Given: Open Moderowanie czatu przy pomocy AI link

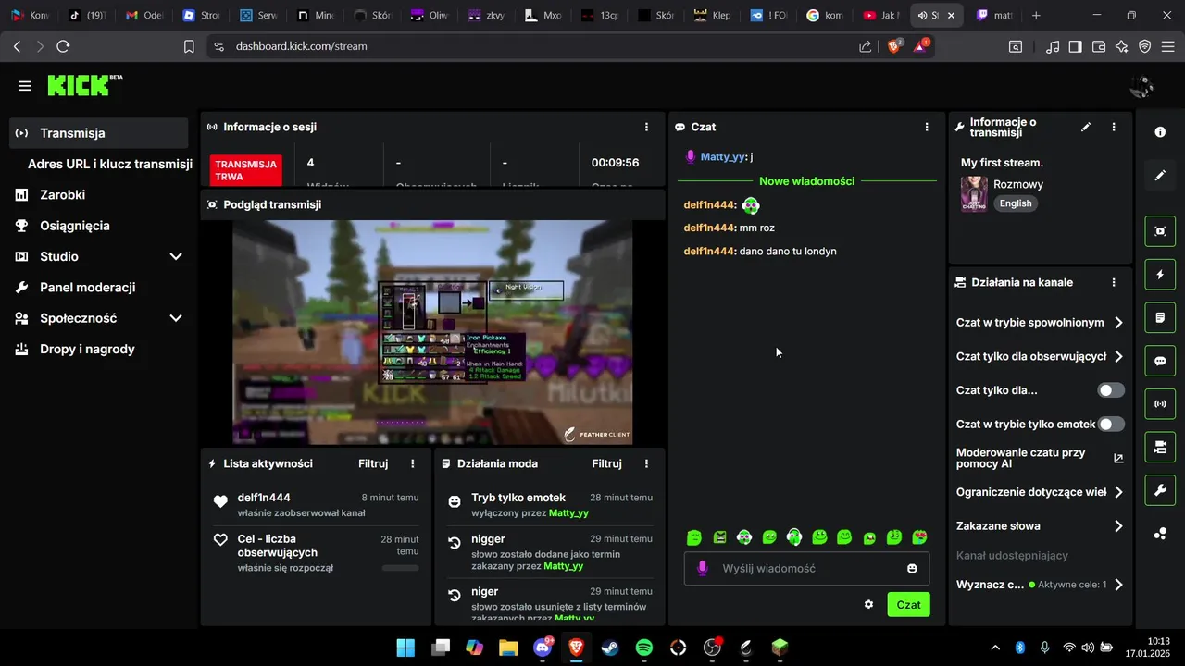Looking at the screenshot, I should click(1040, 458).
